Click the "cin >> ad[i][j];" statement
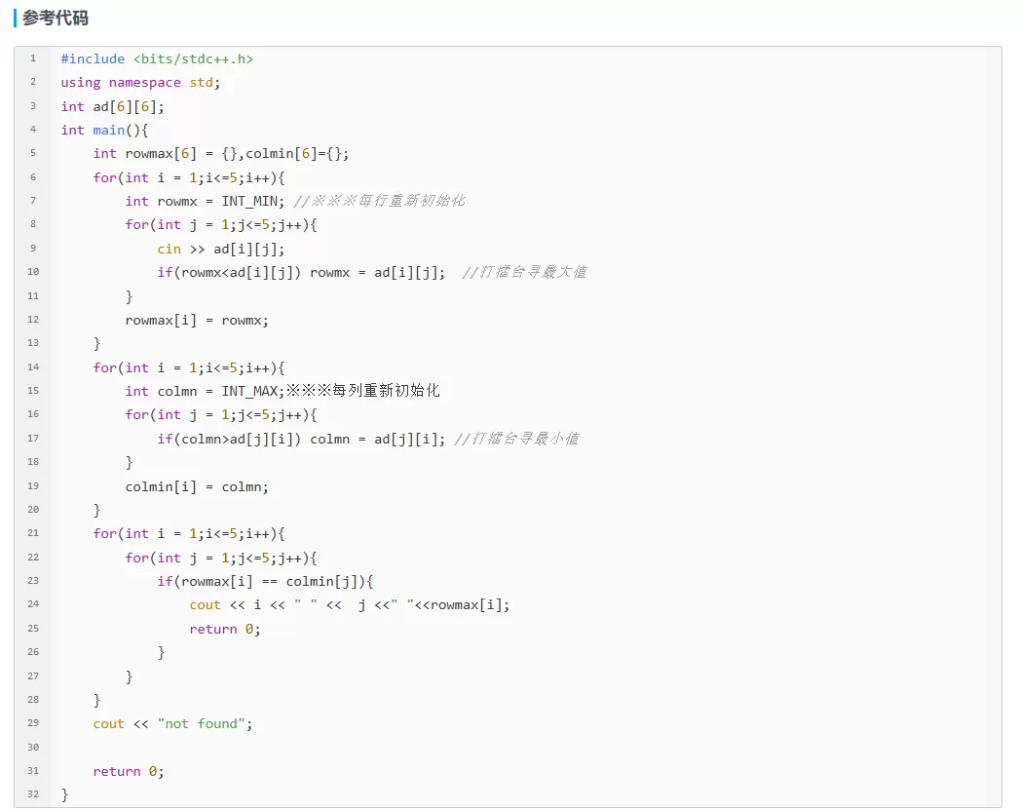The height and width of the screenshot is (810, 1017). pos(220,249)
